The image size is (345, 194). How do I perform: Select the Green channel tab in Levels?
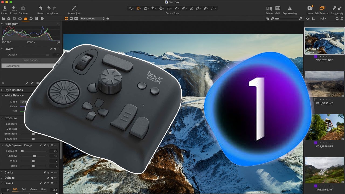click(x=34, y=189)
